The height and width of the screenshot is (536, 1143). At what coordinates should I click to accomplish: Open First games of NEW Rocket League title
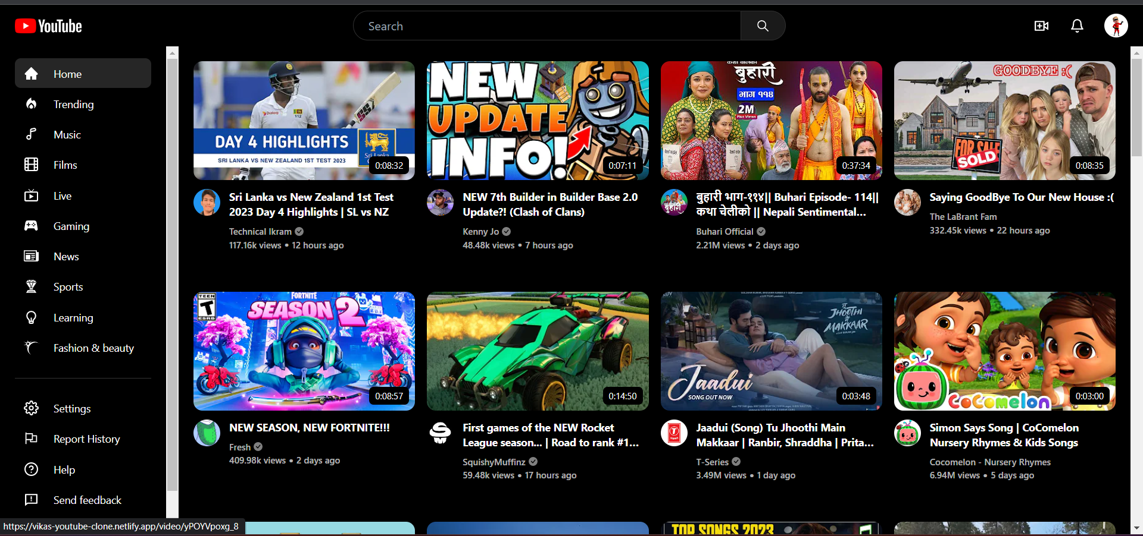pyautogui.click(x=551, y=435)
